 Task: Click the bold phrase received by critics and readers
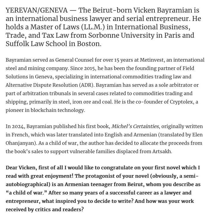coord(45,209)
